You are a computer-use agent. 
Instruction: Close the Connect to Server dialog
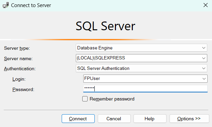(206, 5)
